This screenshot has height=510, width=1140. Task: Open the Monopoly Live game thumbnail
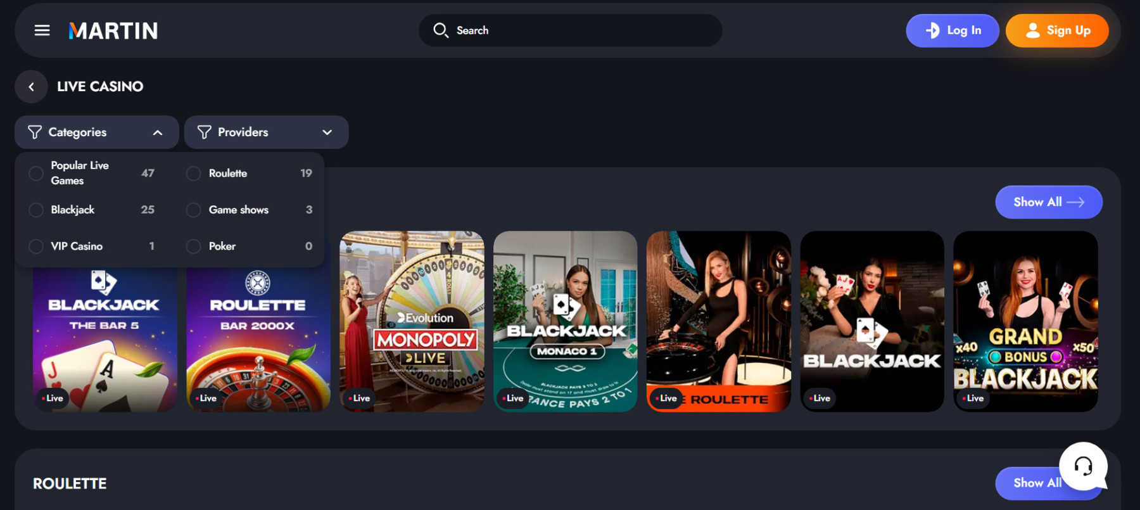click(x=412, y=321)
